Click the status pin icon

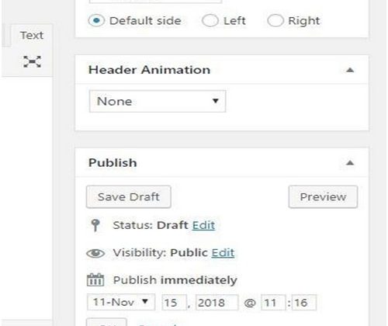(x=95, y=225)
